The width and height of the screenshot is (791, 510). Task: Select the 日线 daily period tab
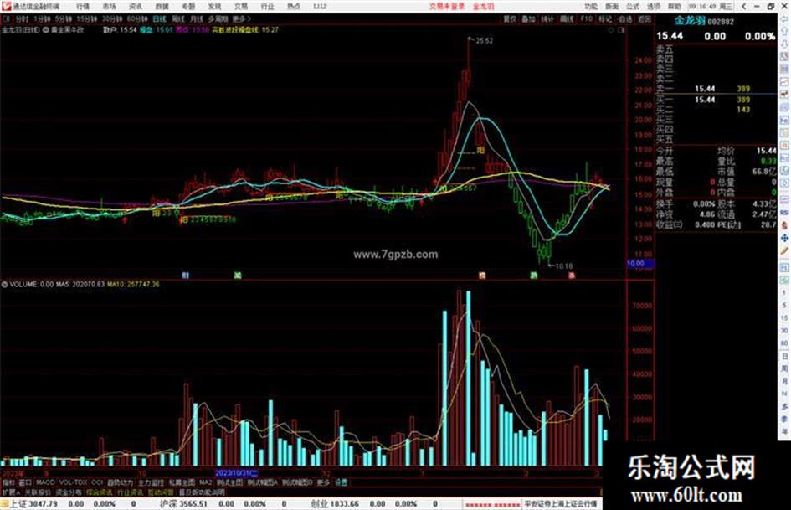point(159,18)
